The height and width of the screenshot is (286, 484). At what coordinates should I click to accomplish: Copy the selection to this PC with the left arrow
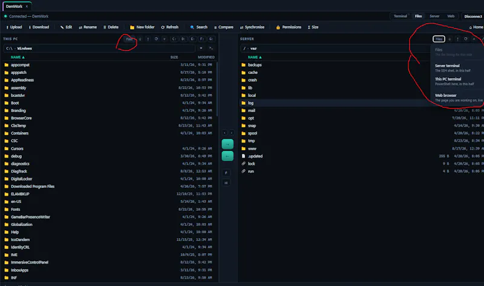pyautogui.click(x=227, y=156)
